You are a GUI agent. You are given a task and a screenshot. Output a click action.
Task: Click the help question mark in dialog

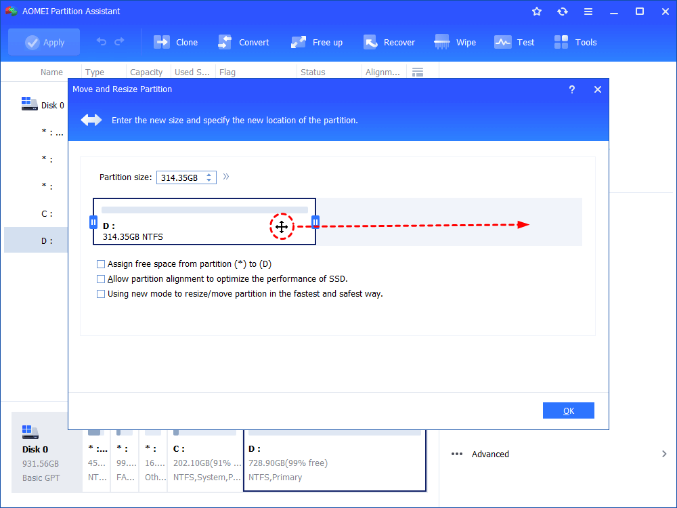click(x=571, y=89)
